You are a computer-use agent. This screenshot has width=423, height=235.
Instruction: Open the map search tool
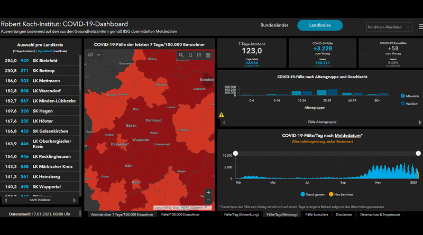pos(181,55)
